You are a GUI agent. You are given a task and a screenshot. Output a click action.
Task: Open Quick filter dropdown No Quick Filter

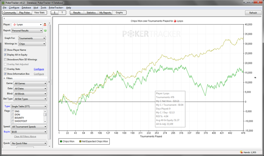(29, 144)
